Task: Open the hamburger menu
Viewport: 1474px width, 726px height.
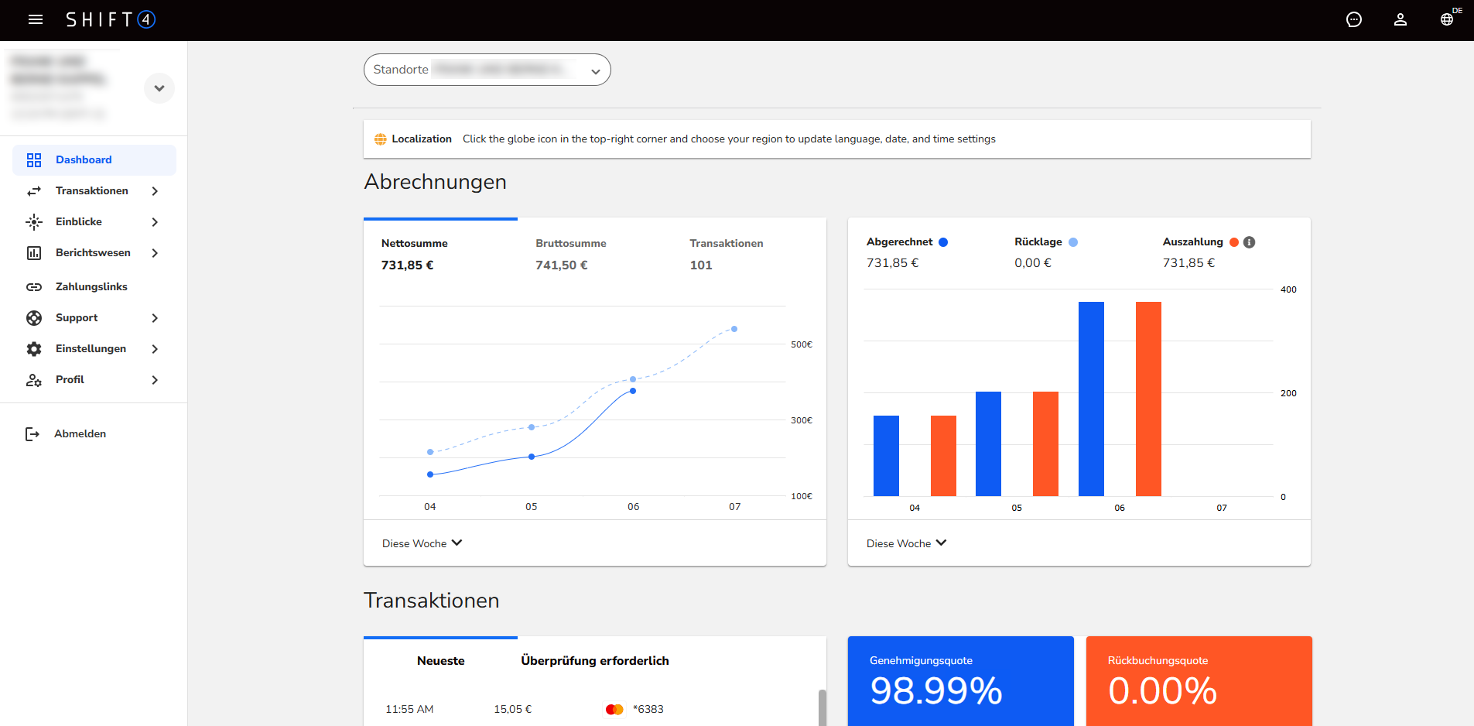Action: pyautogui.click(x=36, y=19)
